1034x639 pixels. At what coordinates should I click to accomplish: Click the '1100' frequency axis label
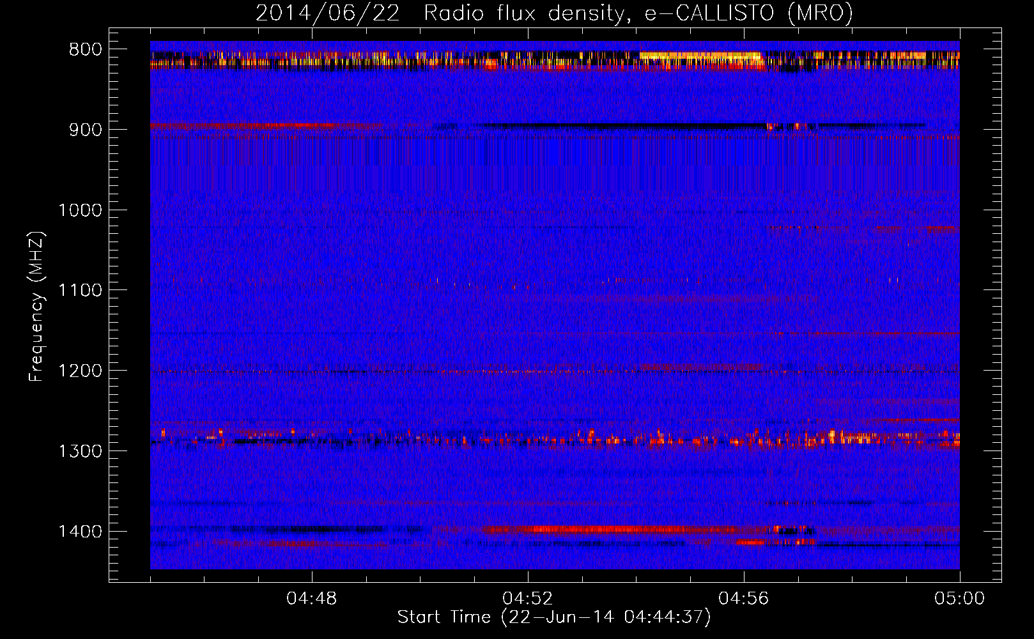click(80, 290)
